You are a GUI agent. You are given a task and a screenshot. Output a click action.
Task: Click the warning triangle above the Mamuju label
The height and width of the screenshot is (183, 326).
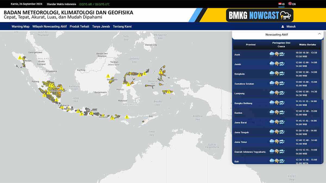click(128, 85)
